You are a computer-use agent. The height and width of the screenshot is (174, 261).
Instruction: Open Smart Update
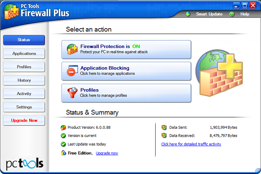(209, 14)
